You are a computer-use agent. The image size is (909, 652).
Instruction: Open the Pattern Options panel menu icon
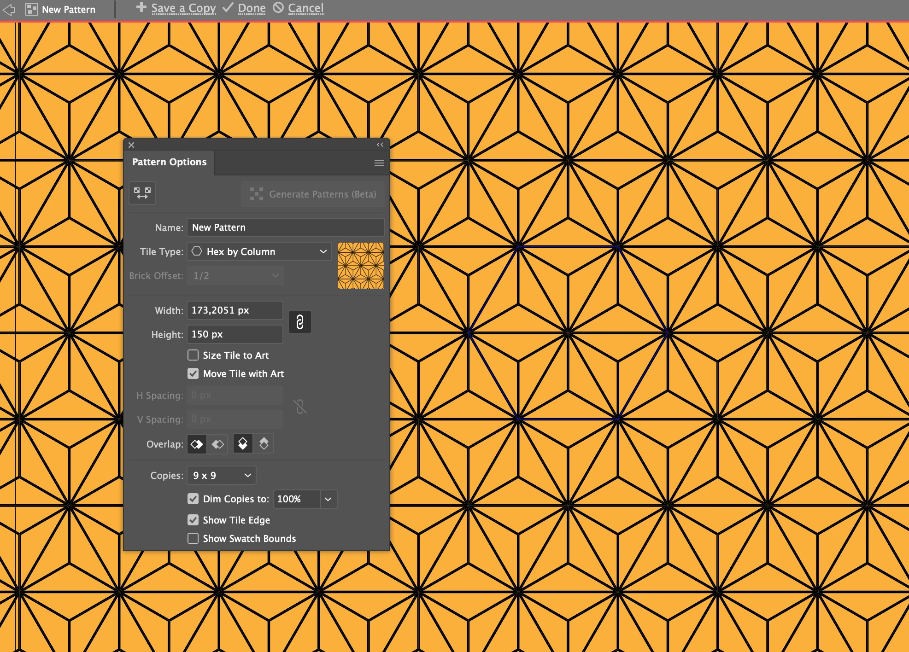coord(379,163)
